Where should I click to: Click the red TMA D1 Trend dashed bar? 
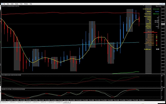point(150,33)
